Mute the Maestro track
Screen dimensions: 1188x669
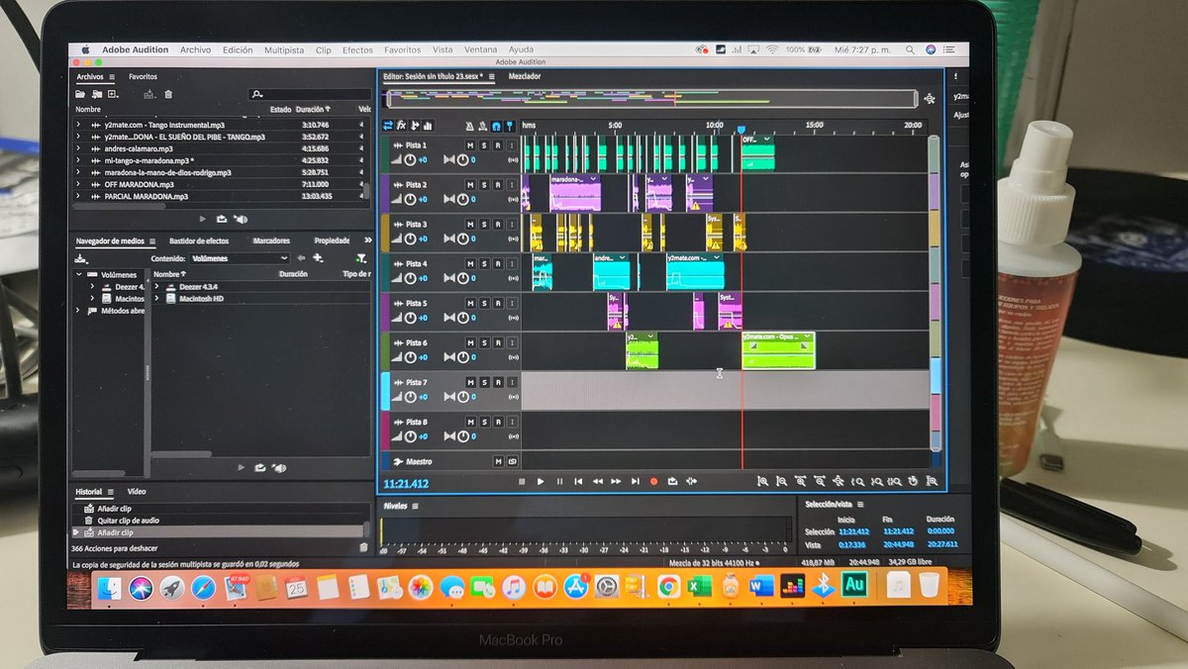point(498,461)
